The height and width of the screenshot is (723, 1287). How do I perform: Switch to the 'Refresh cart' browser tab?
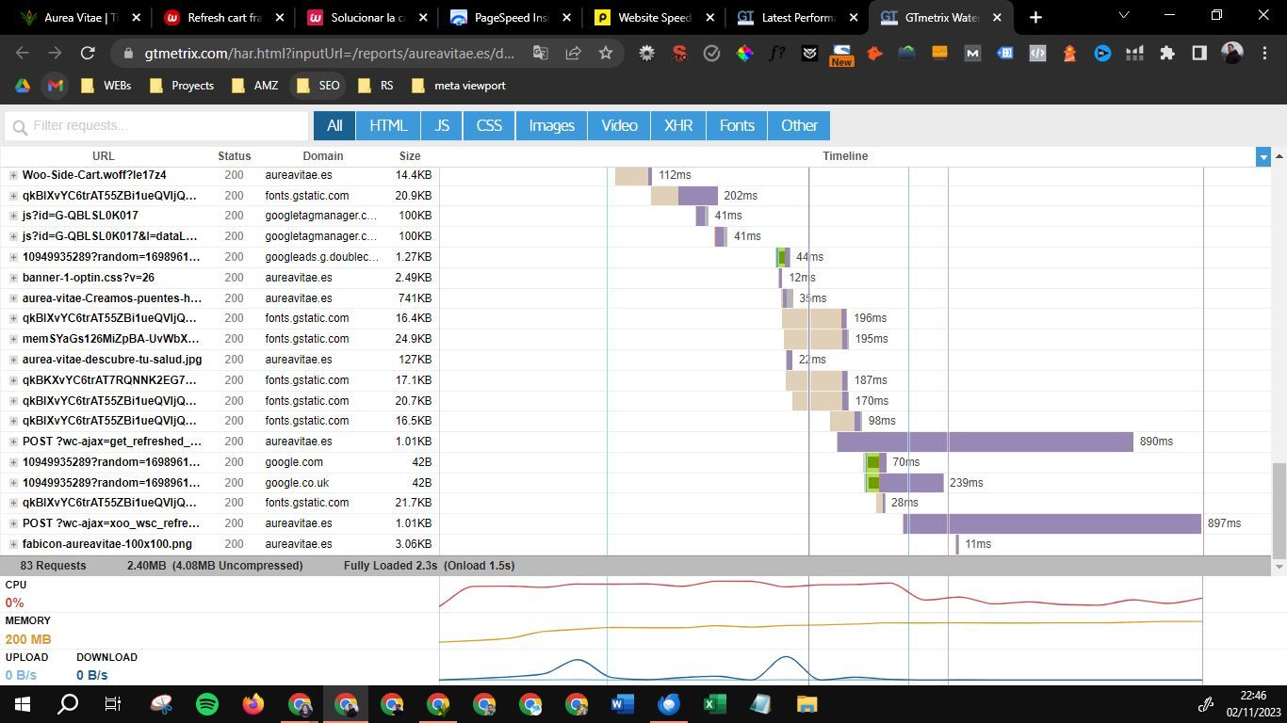(x=223, y=17)
